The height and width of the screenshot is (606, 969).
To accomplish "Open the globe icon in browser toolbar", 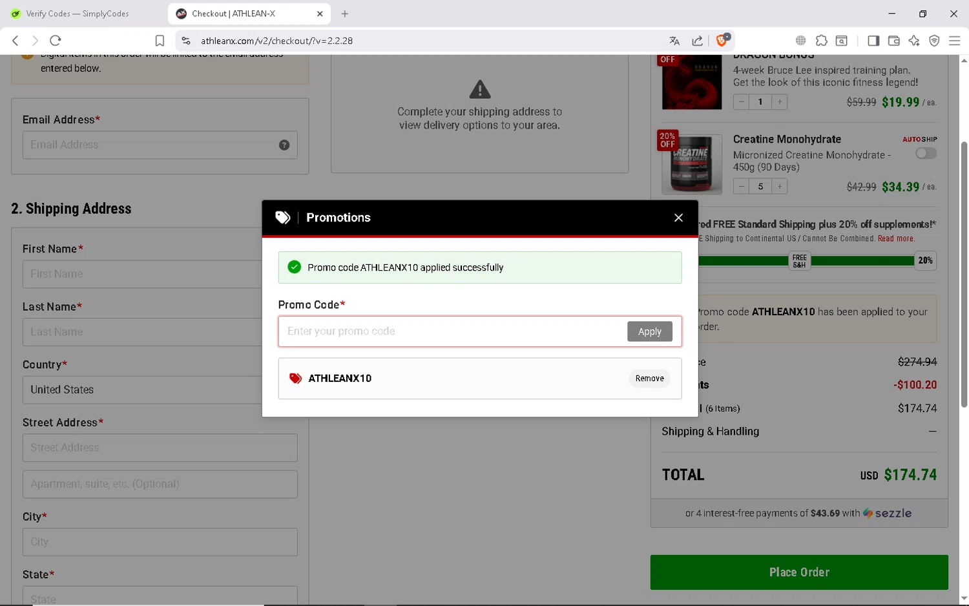I will click(x=800, y=41).
